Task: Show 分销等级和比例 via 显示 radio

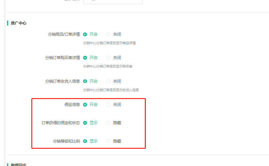Action: [x=85, y=141]
